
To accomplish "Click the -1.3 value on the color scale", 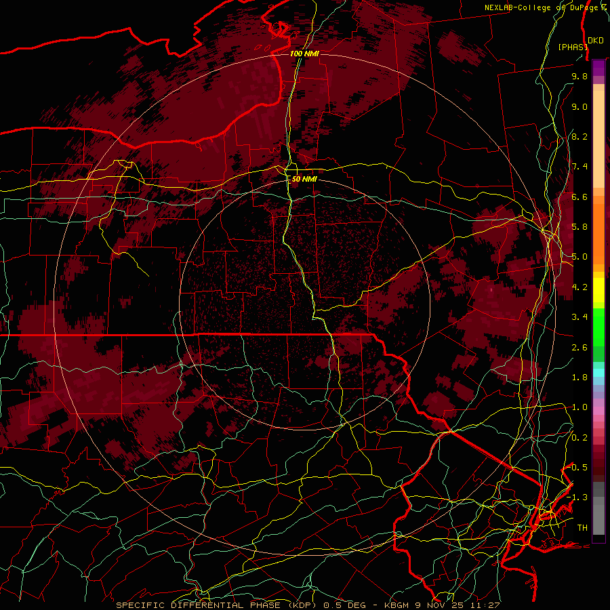I will tap(577, 497).
